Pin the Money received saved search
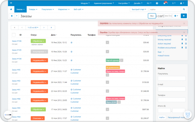Image resolution: width=195 pixels, height=122 pixels. tap(182, 40)
